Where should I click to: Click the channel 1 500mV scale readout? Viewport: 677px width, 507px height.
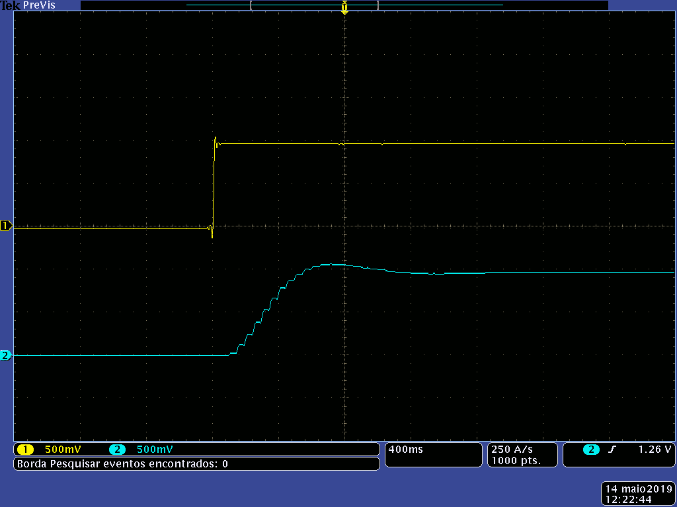click(63, 450)
